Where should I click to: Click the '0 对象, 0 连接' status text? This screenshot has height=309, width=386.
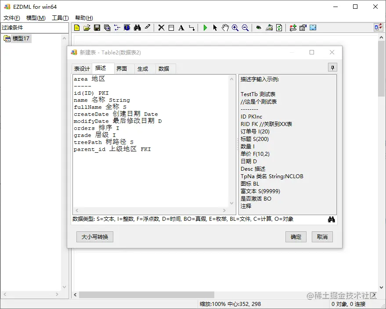(348, 304)
